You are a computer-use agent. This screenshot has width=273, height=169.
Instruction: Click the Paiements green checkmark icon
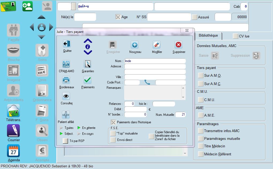(88, 80)
